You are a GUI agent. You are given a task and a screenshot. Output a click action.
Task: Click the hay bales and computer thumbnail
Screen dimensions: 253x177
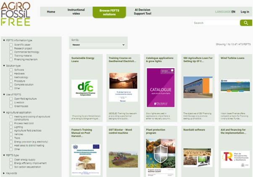(197, 158)
